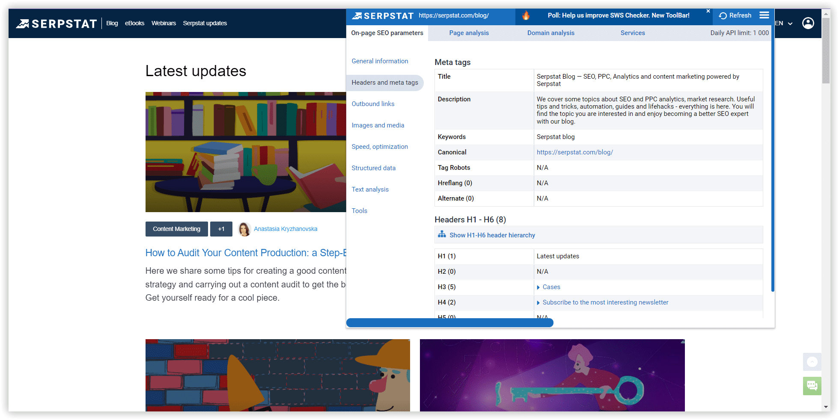Click the Serpstat logo in site header
The image size is (839, 420).
click(57, 24)
